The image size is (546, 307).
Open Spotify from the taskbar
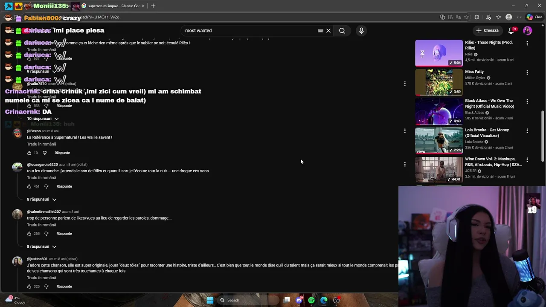311,300
